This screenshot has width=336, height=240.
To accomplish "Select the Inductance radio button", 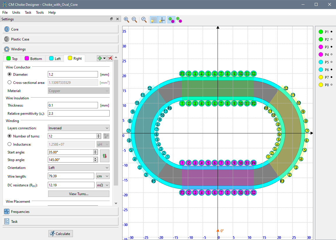I will coord(10,144).
